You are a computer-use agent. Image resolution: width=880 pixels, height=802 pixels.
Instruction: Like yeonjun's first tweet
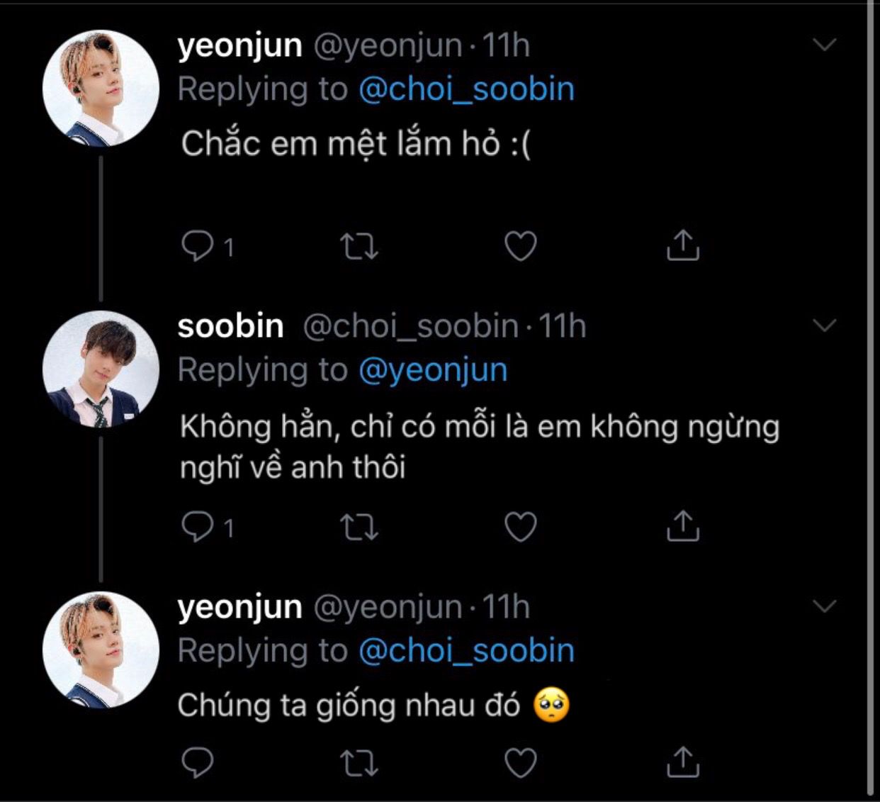click(521, 246)
